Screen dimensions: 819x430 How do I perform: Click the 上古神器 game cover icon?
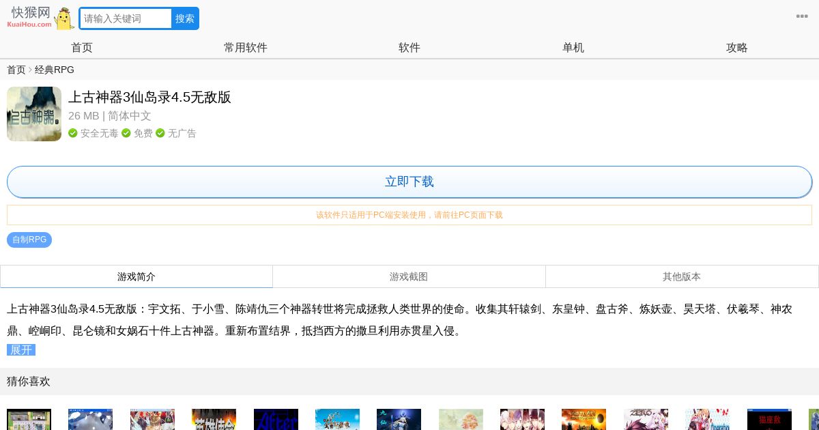[34, 114]
